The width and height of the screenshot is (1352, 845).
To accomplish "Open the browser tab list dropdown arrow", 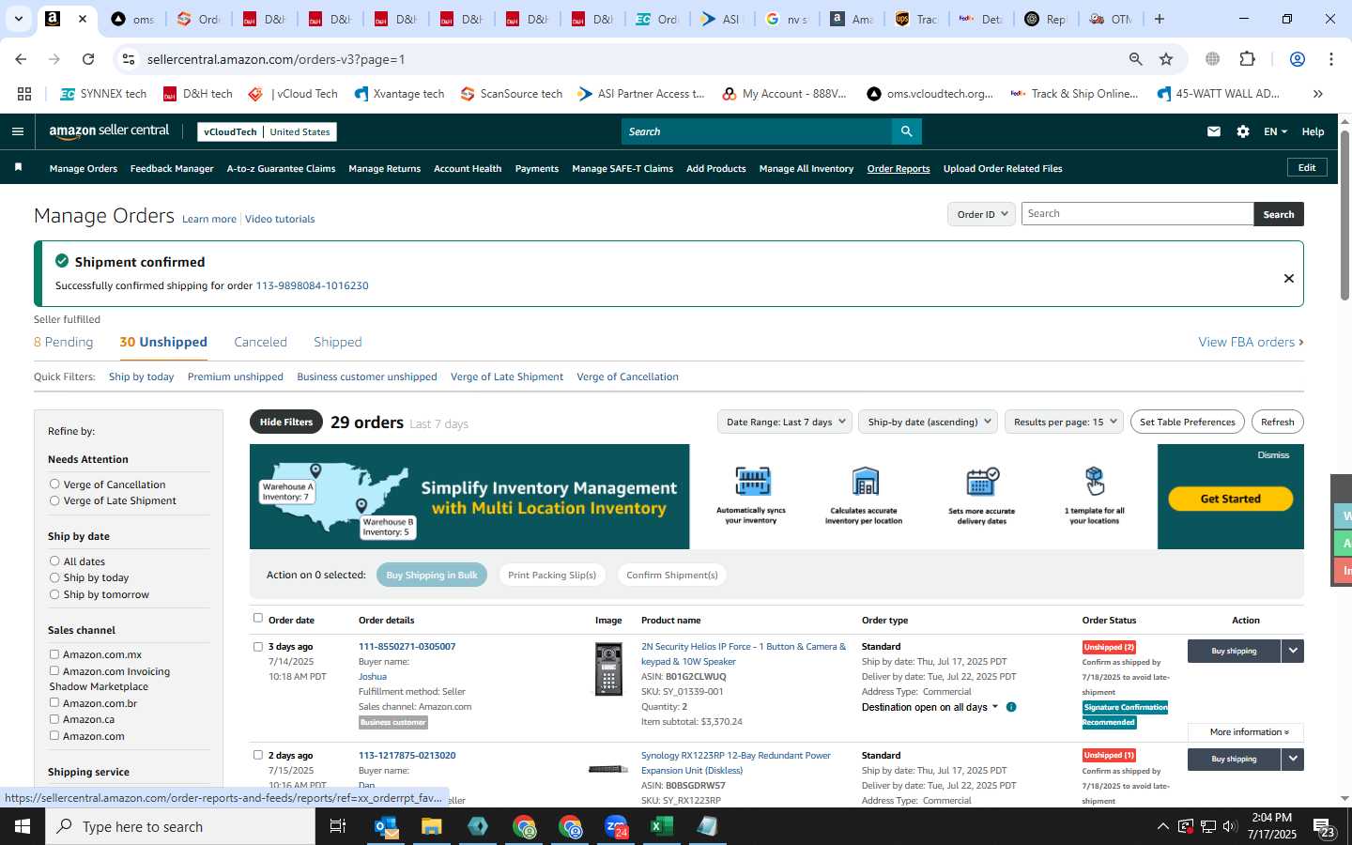I will [x=18, y=19].
